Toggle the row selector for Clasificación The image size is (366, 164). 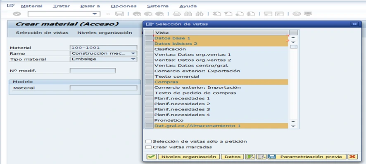(x=149, y=49)
